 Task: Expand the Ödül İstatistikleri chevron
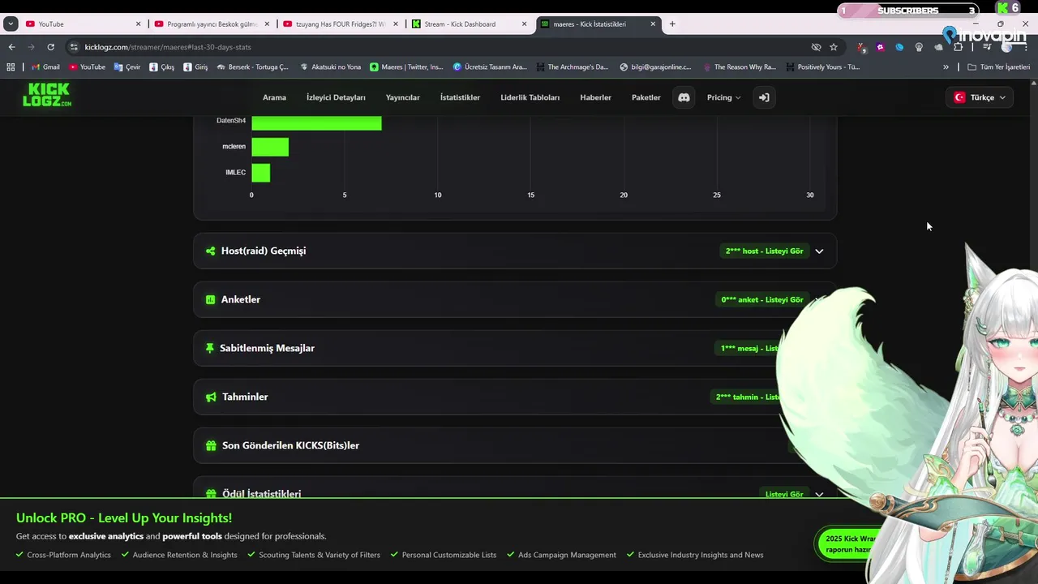pos(819,494)
